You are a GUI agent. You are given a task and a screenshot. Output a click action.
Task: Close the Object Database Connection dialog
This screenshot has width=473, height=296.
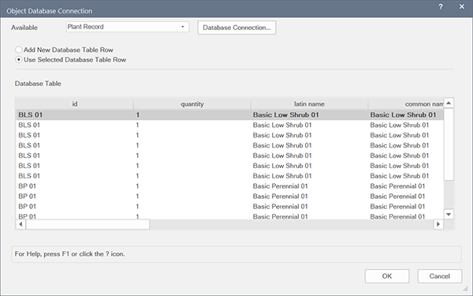[x=461, y=6]
